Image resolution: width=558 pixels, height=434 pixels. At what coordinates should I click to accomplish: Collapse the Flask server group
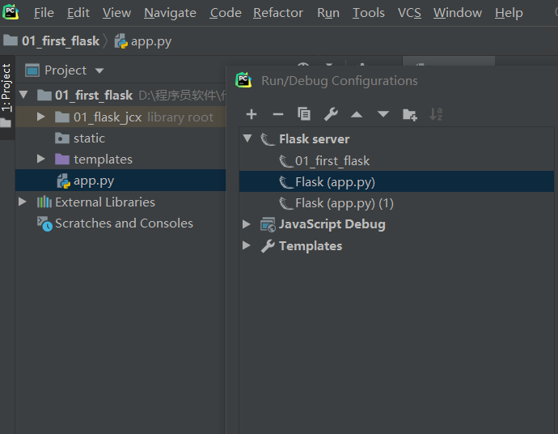[247, 138]
